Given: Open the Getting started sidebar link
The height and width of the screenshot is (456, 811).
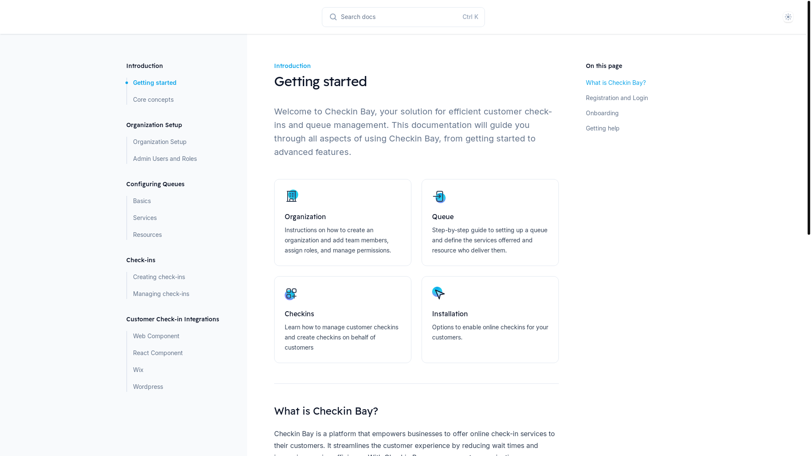Looking at the screenshot, I should point(155,83).
